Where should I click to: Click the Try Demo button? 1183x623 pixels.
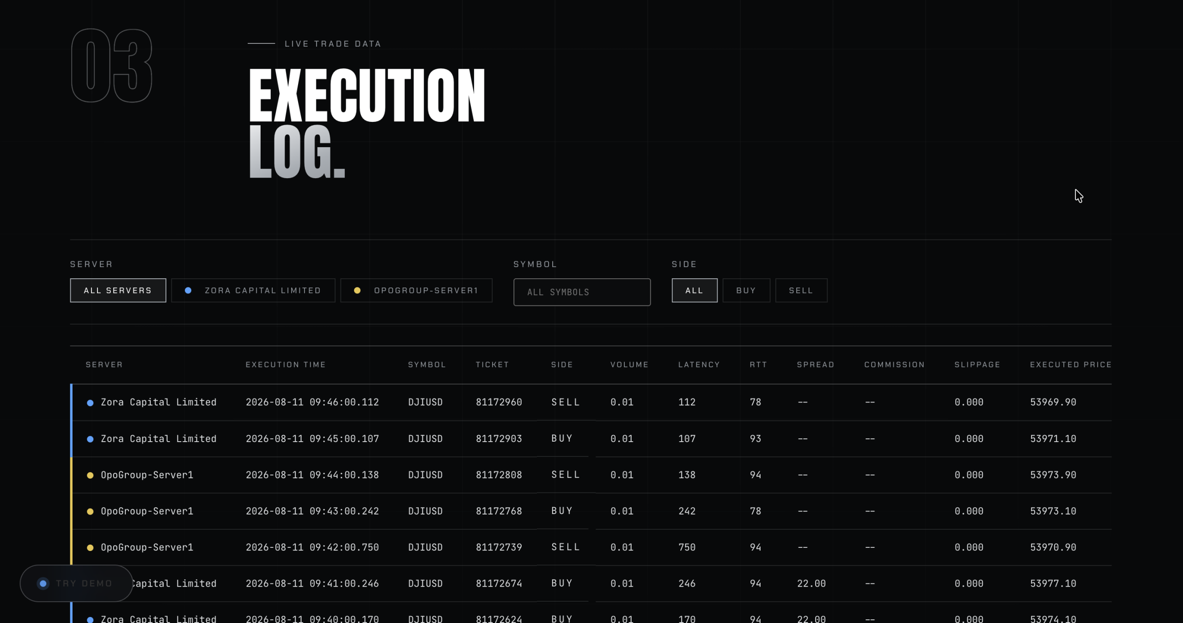[x=76, y=583]
